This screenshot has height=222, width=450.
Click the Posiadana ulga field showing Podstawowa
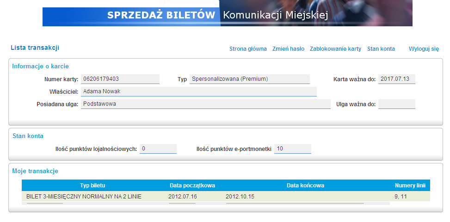[x=205, y=104]
